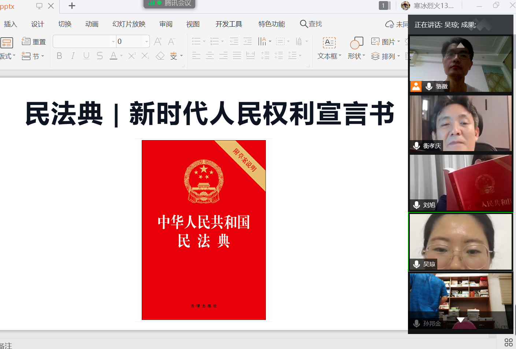Expand the font name dropdown
The width and height of the screenshot is (516, 349).
pyautogui.click(x=113, y=42)
